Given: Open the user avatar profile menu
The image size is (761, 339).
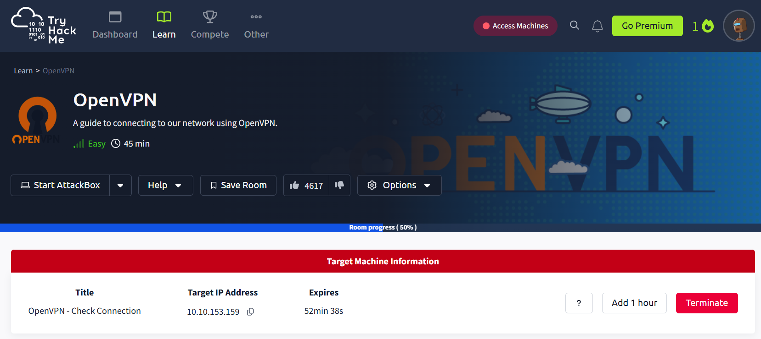Looking at the screenshot, I should [738, 26].
